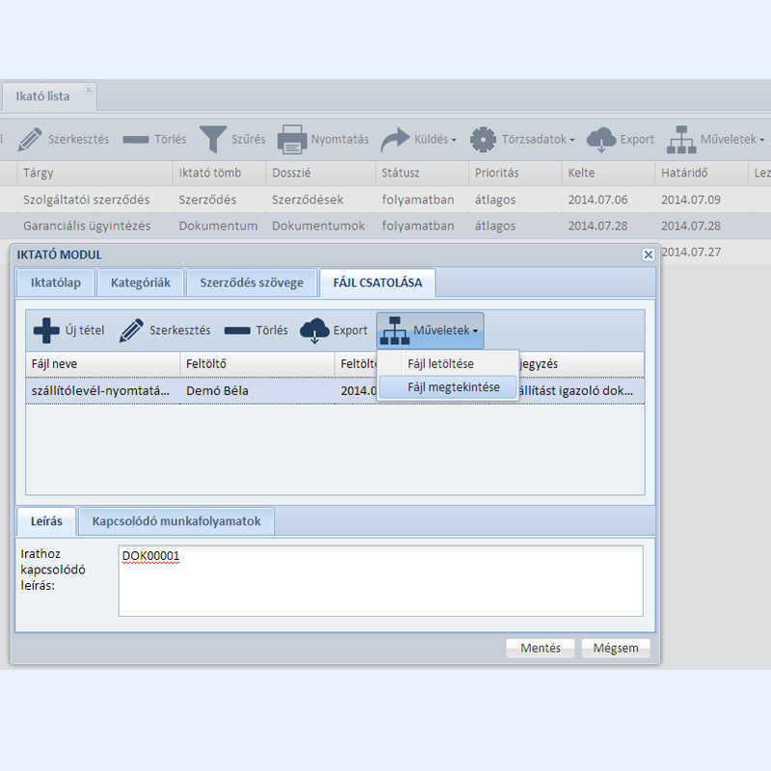771x771 pixels.
Task: Click the minus Törlés icon in the dialog
Action: point(237,331)
